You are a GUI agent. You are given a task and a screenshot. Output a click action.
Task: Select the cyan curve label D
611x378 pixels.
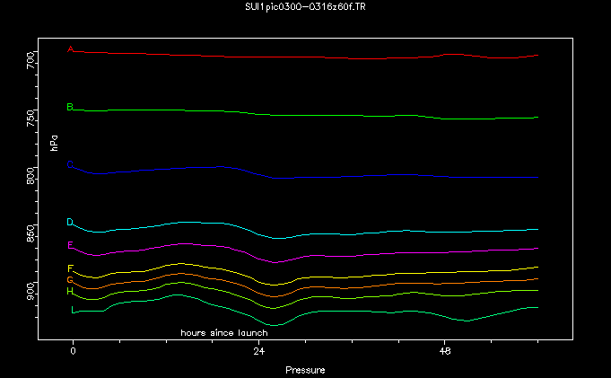[x=70, y=223]
